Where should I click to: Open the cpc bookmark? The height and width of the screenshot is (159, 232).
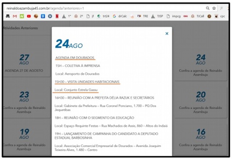click(x=220, y=16)
